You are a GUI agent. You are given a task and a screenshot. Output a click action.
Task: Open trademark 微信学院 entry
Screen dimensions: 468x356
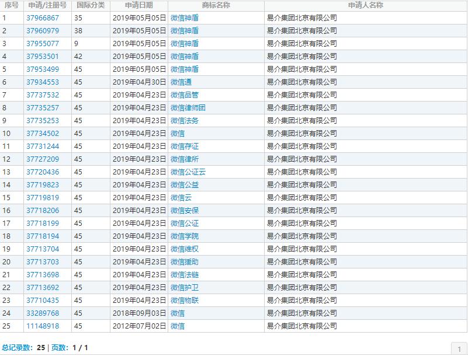(185, 236)
